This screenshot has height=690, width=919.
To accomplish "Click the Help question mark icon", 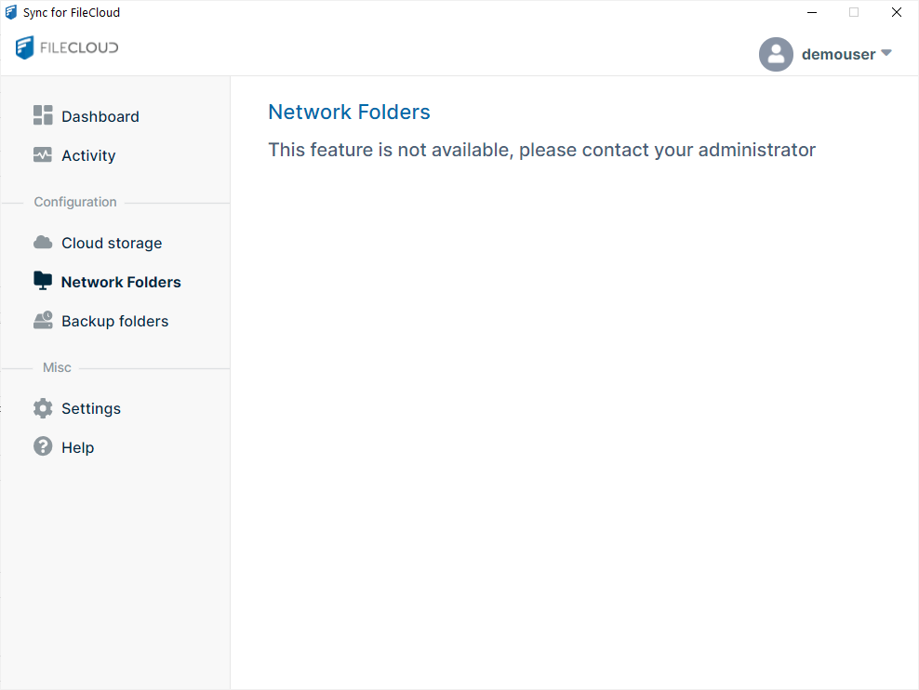I will tap(43, 447).
